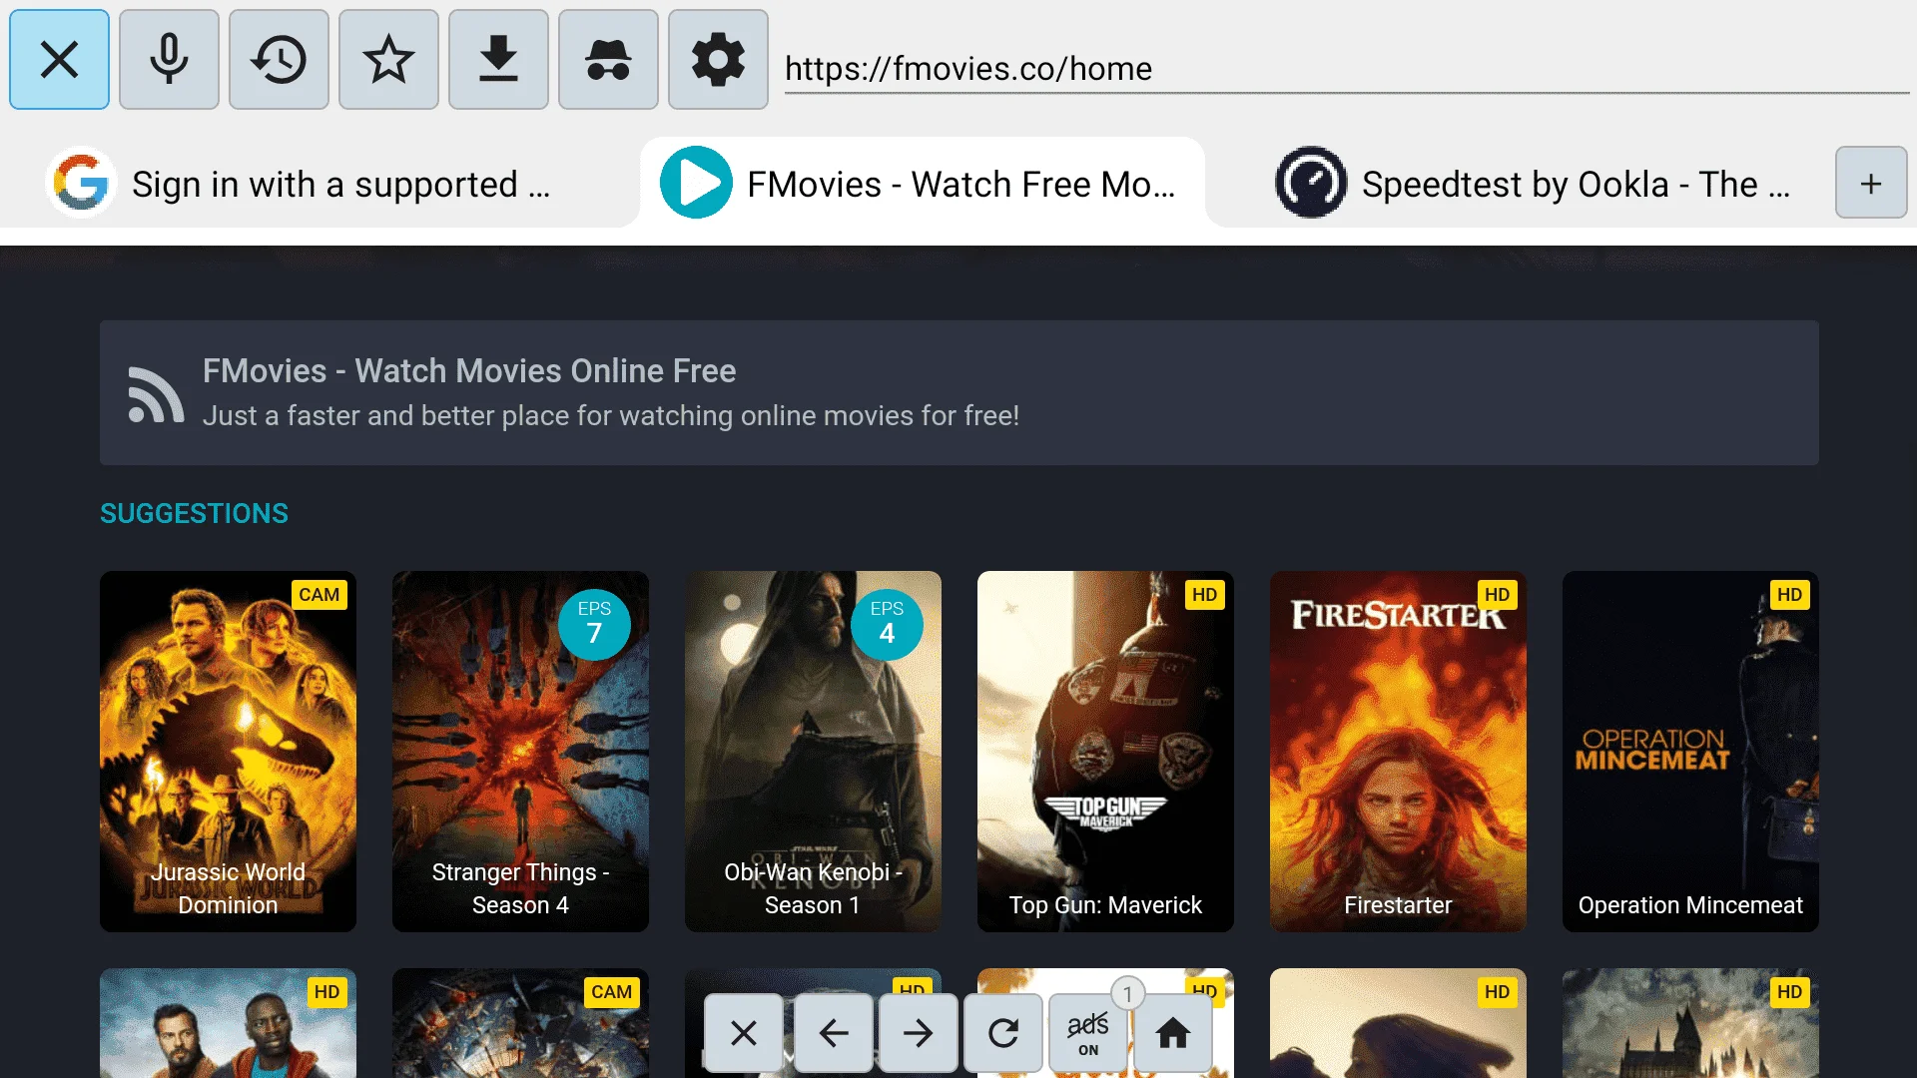The image size is (1917, 1078).
Task: Open a new tab with plus button
Action: pos(1871,183)
